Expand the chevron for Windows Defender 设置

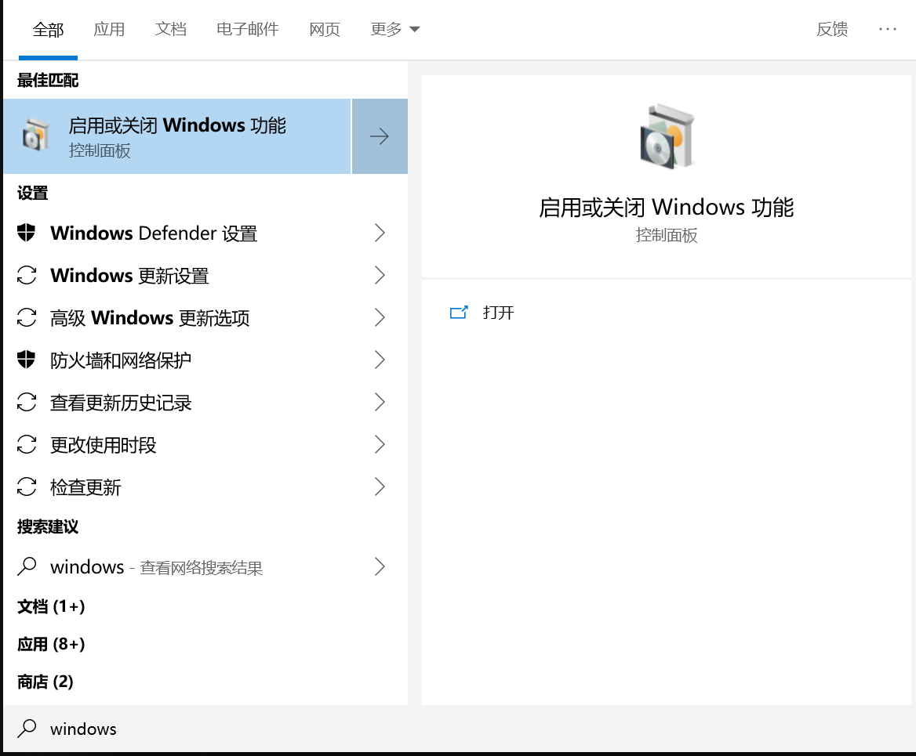tap(380, 233)
